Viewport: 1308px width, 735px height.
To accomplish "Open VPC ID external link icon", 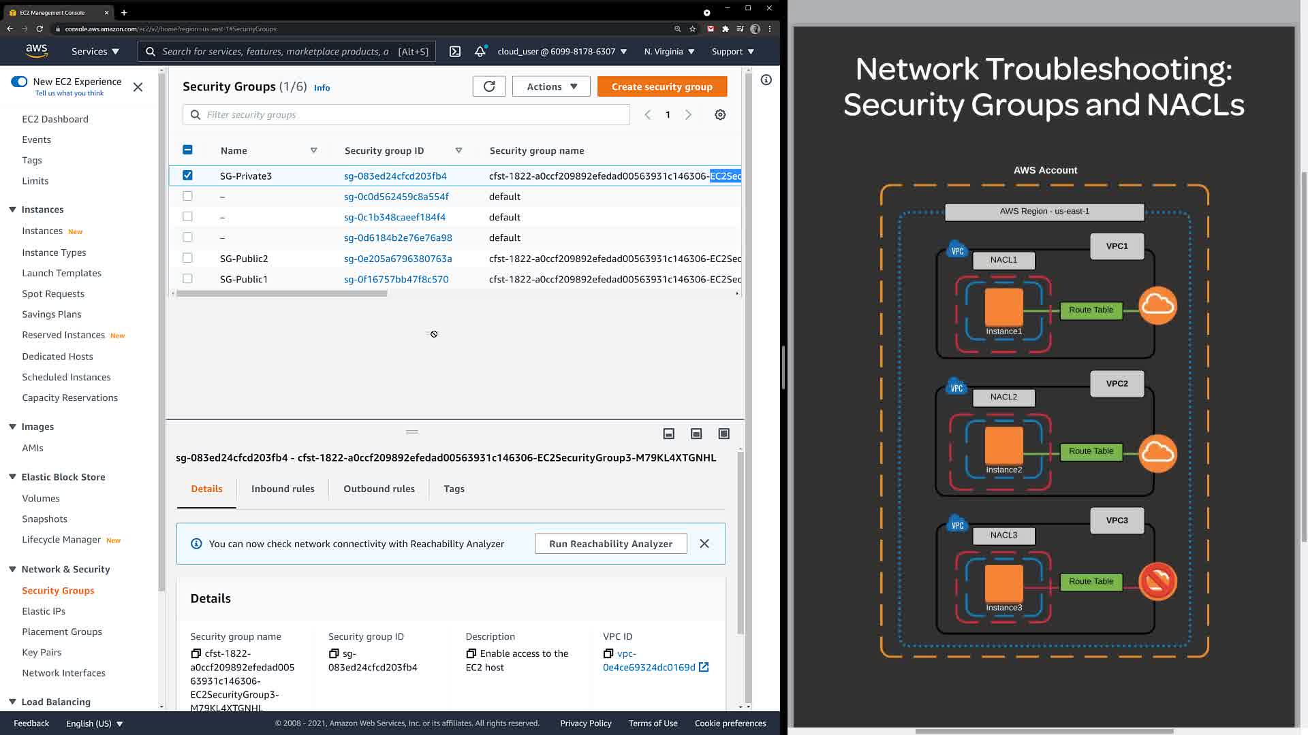I will click(x=704, y=668).
